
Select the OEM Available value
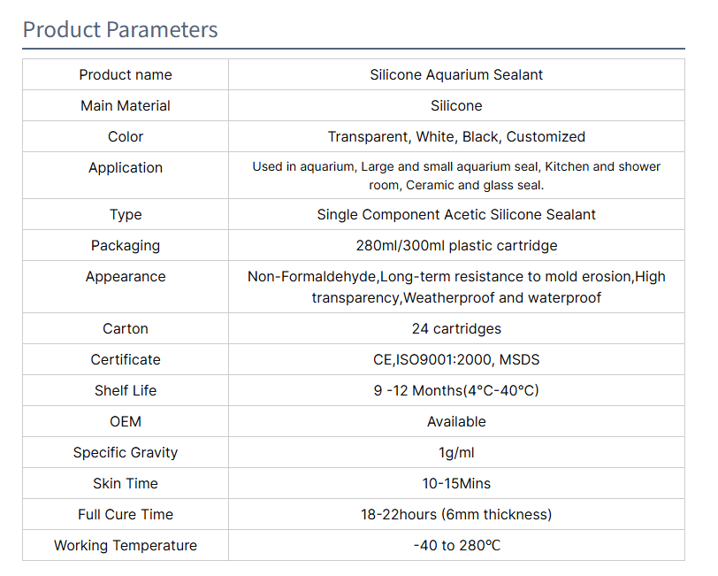tap(456, 421)
